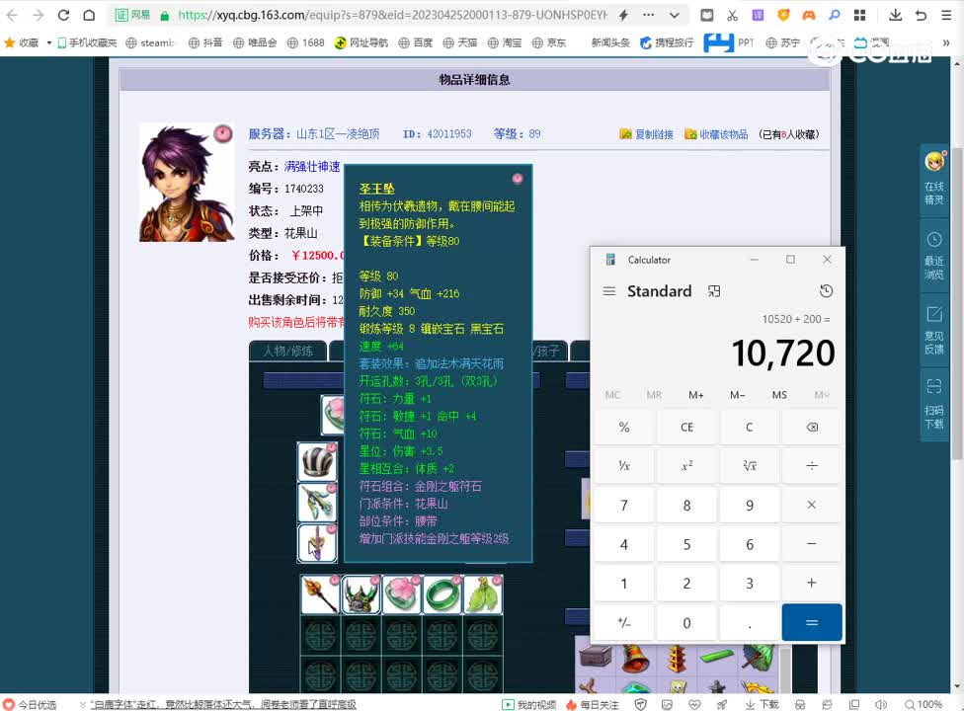Open the 携程旅行 bookmark
Screen dimensions: 964x711
[x=667, y=42]
